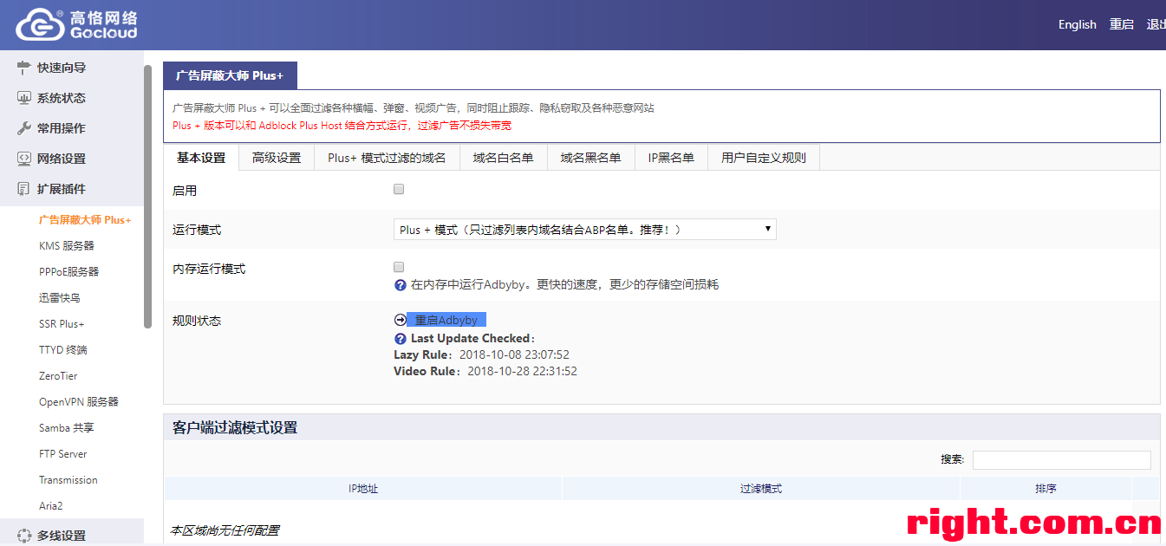Open Aria2 in sidebar

(51, 506)
